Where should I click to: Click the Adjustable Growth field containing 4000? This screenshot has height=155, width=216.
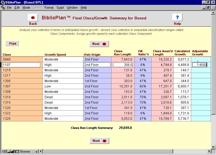[x=200, y=65]
